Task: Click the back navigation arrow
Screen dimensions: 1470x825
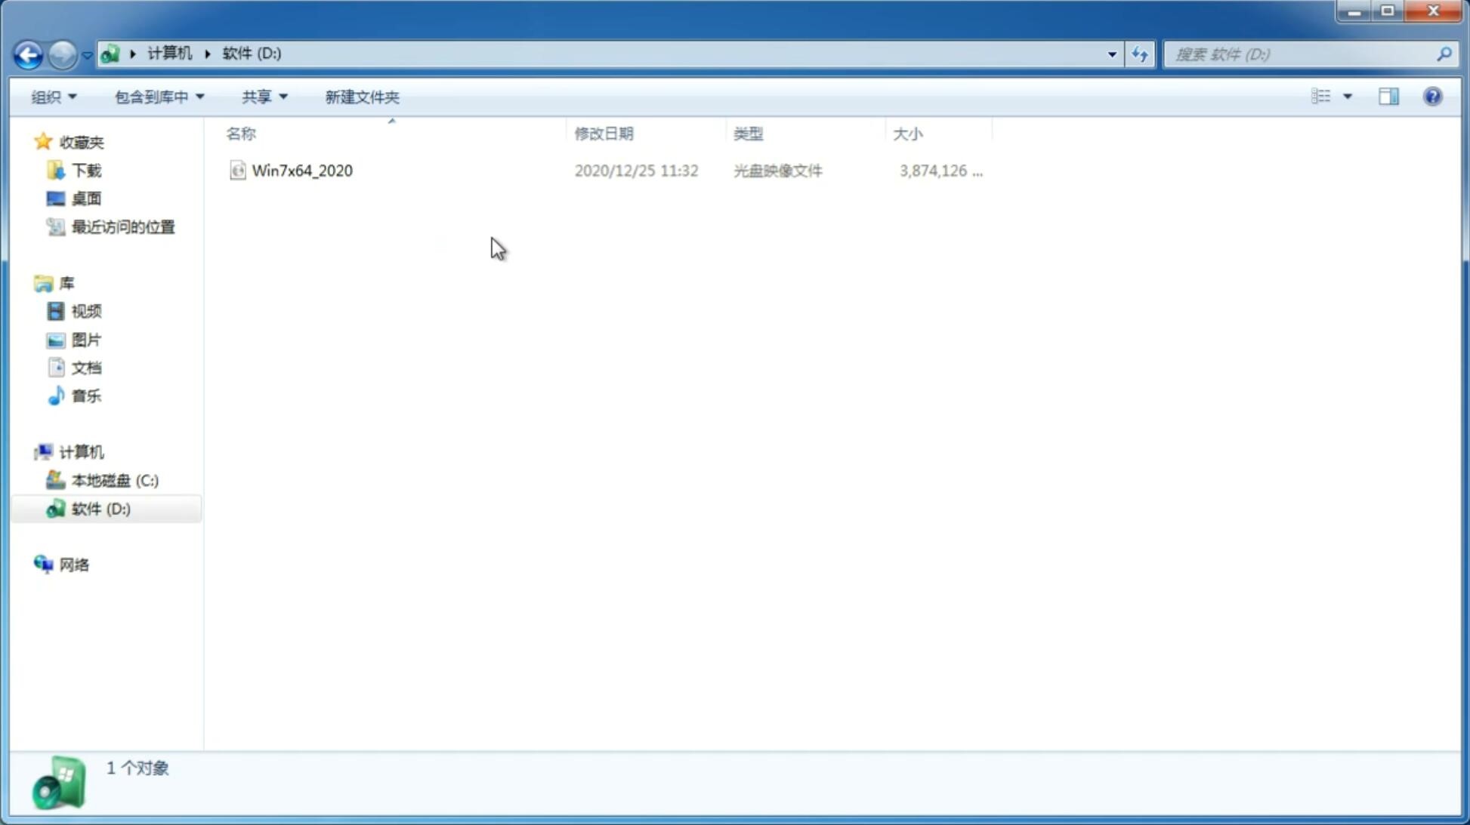Action: coord(27,54)
